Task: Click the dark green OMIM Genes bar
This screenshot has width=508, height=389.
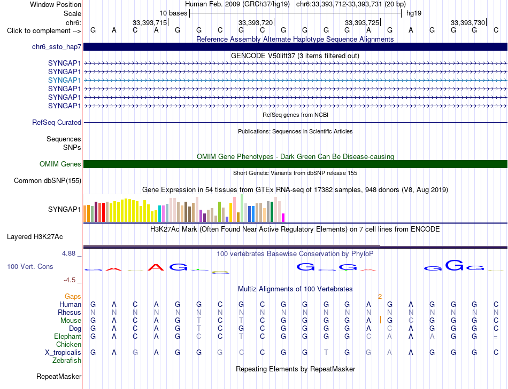Action: click(x=295, y=164)
